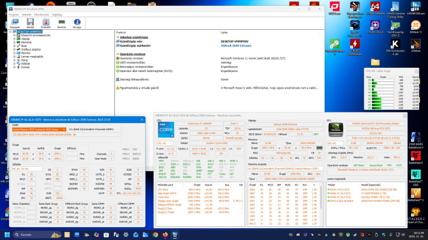Open the Jelentés menu in the menu bar
Viewport: 428px width, 240px height.
[26, 15]
